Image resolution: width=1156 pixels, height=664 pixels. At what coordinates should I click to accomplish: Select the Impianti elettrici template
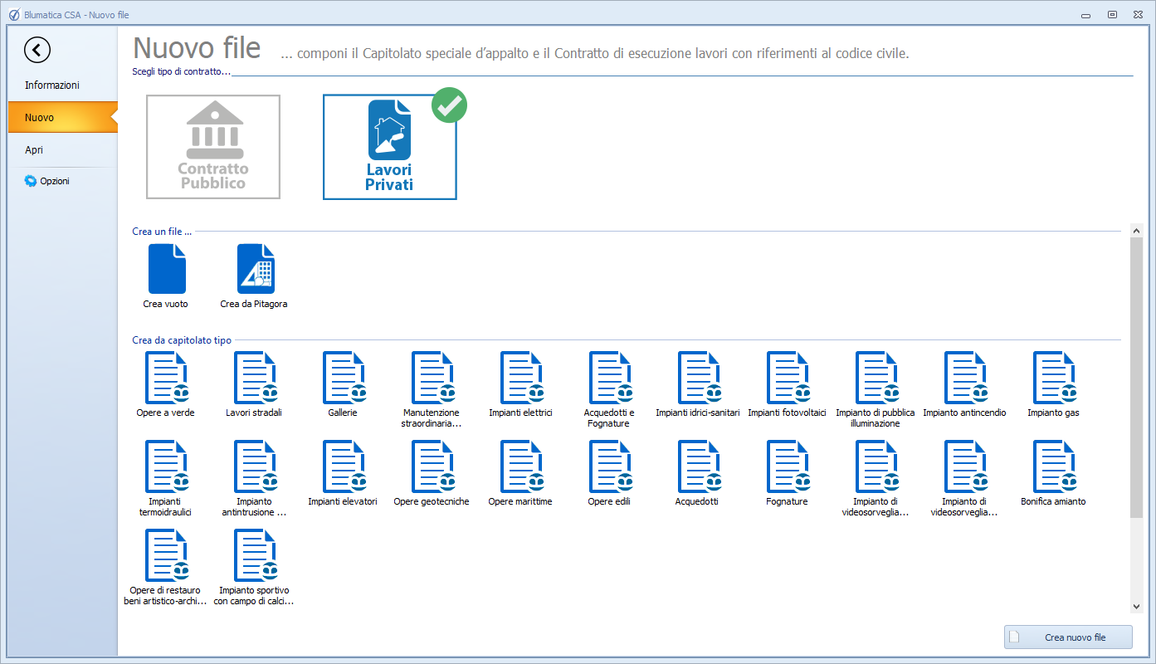(x=520, y=378)
